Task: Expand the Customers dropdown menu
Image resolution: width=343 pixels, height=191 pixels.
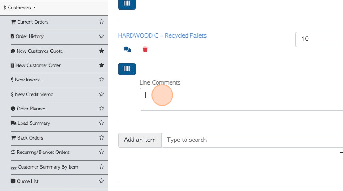Action: pyautogui.click(x=20, y=8)
